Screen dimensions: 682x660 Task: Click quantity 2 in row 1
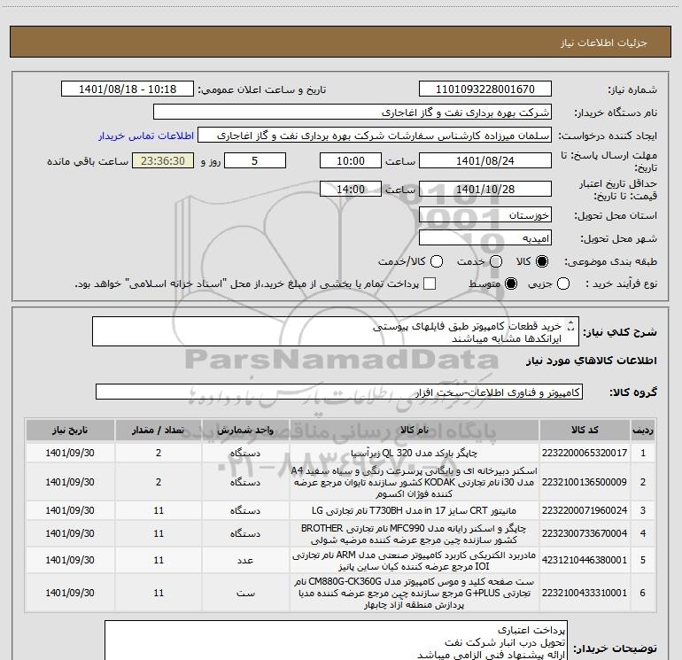[x=159, y=453]
